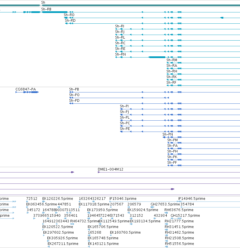Click the Sh-PL protein label
Image resolution: width=240 pixels, height=248 pixels.
pyautogui.click(x=125, y=118)
